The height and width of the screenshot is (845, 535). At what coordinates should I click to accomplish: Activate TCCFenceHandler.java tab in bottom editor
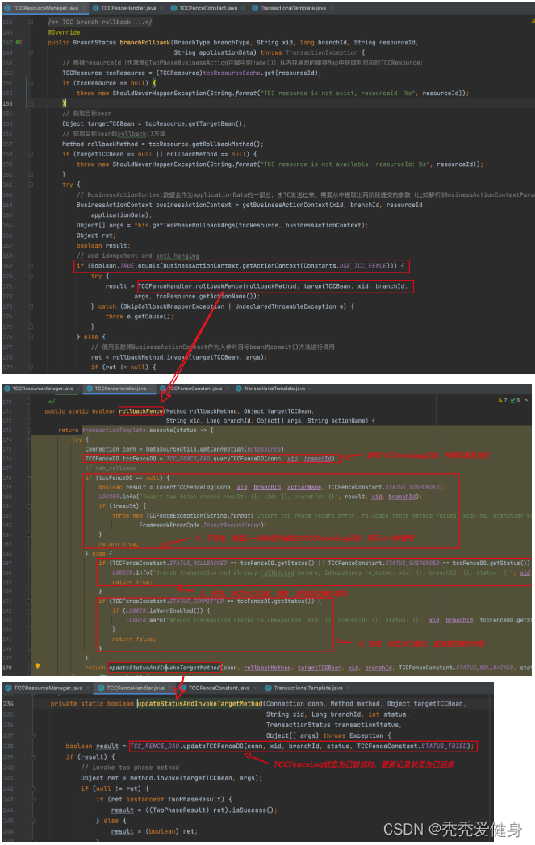(136, 689)
